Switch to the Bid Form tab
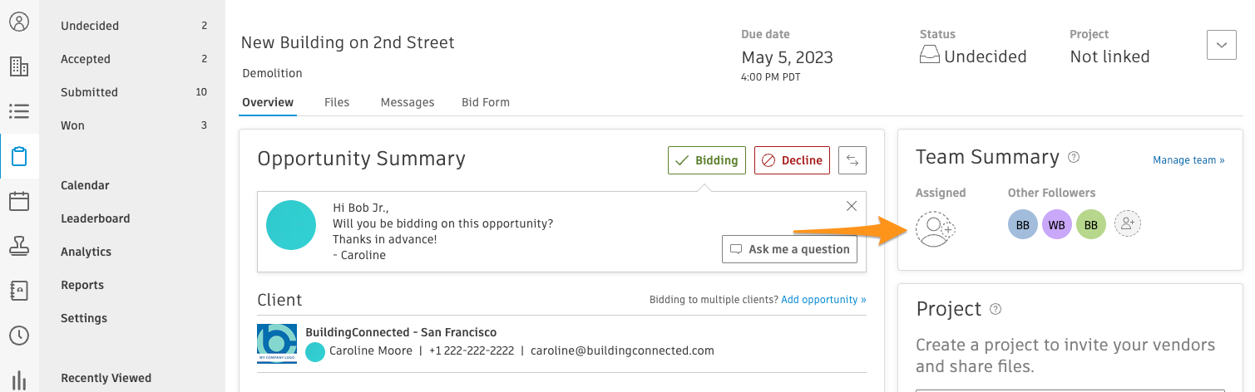The width and height of the screenshot is (1255, 392). [486, 102]
